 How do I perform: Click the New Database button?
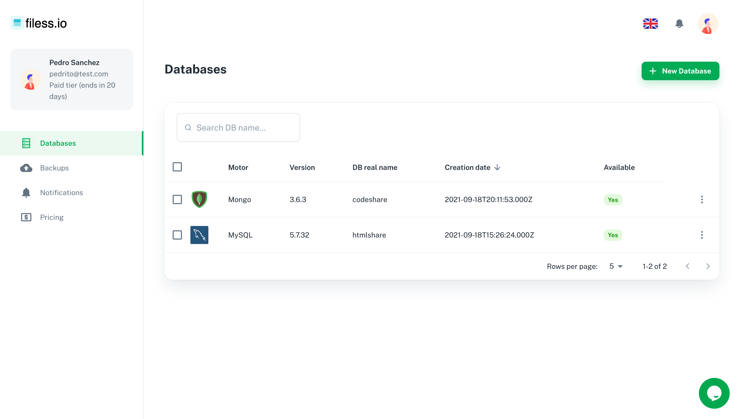point(680,71)
